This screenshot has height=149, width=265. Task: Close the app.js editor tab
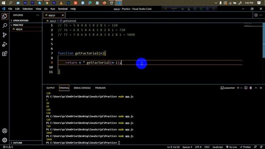63,15
